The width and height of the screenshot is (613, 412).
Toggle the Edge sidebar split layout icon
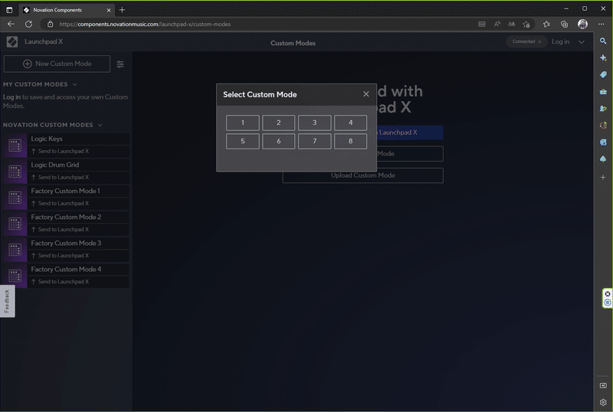click(603, 385)
